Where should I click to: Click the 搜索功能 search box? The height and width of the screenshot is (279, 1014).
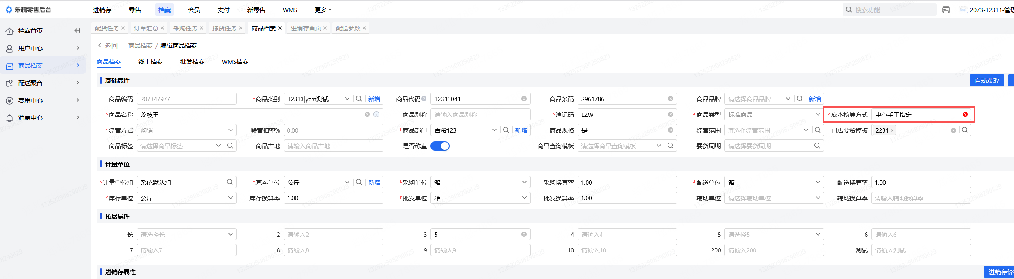pyautogui.click(x=890, y=10)
